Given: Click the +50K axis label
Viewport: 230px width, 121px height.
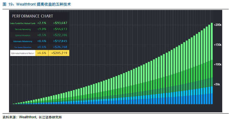Looking at the screenshot, I should (x=217, y=84).
